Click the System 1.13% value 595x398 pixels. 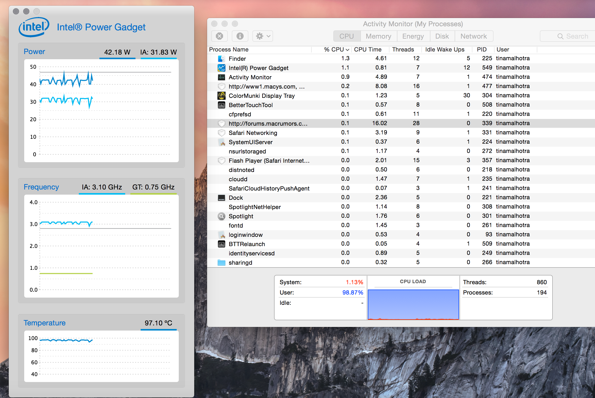coord(354,282)
